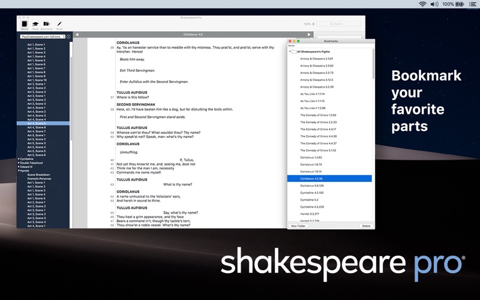Show edition info with the circled i icon
Screen dimensions: 480x300
click(x=68, y=37)
